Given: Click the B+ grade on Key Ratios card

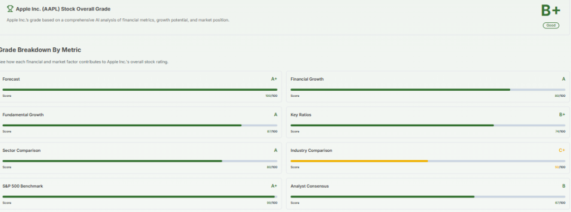Looking at the screenshot, I should click(562, 115).
